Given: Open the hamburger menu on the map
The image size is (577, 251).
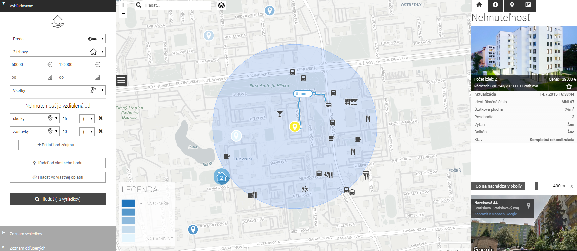Looking at the screenshot, I should click(x=121, y=80).
